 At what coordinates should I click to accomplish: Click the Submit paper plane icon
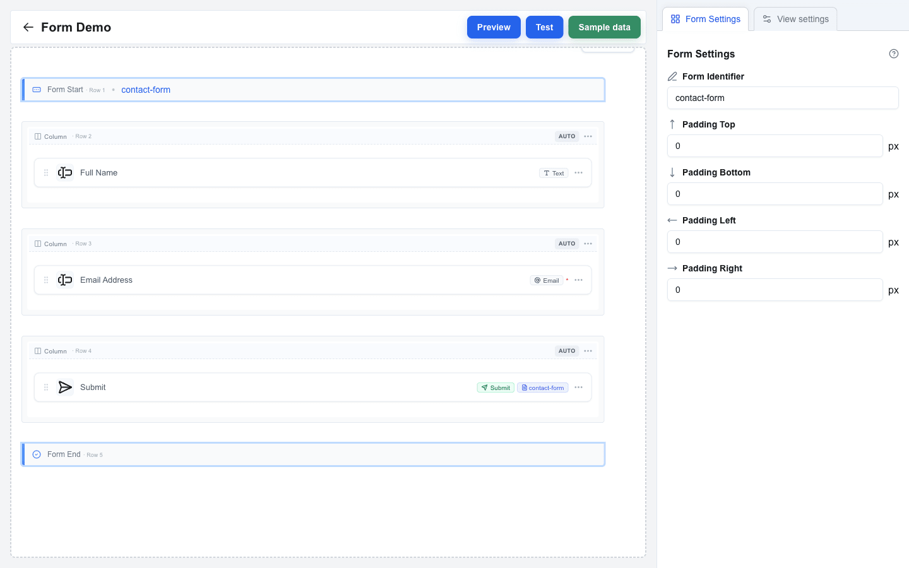65,388
